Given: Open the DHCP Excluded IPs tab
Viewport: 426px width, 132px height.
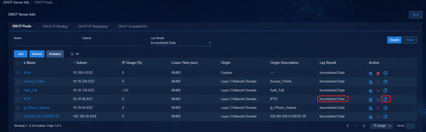Looking at the screenshot, I should (x=133, y=26).
